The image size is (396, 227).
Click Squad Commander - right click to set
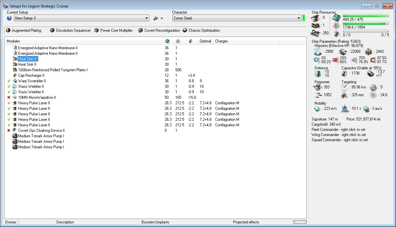(340, 140)
